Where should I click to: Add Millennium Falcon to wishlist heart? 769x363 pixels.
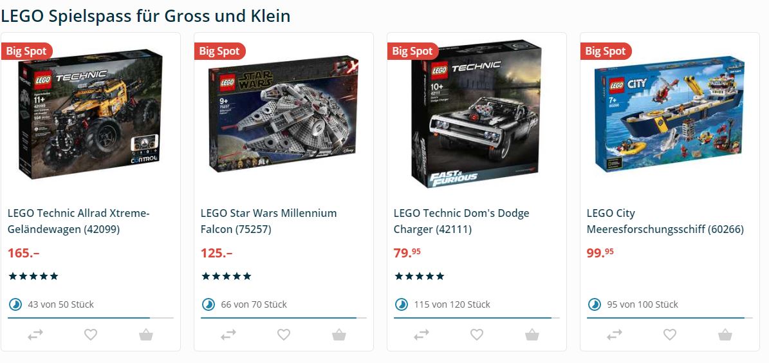tap(284, 335)
